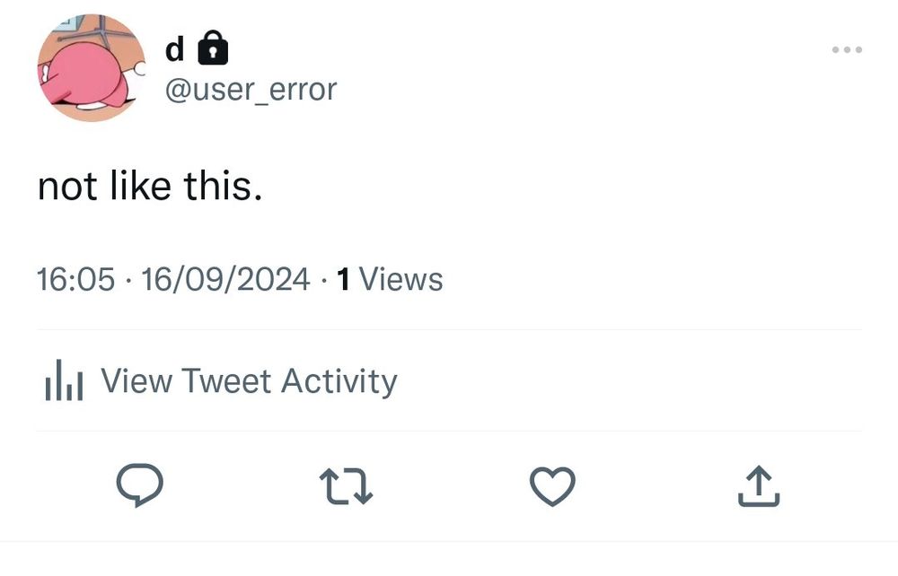
Task: Open the reply composer via speech bubble icon
Action: click(141, 486)
